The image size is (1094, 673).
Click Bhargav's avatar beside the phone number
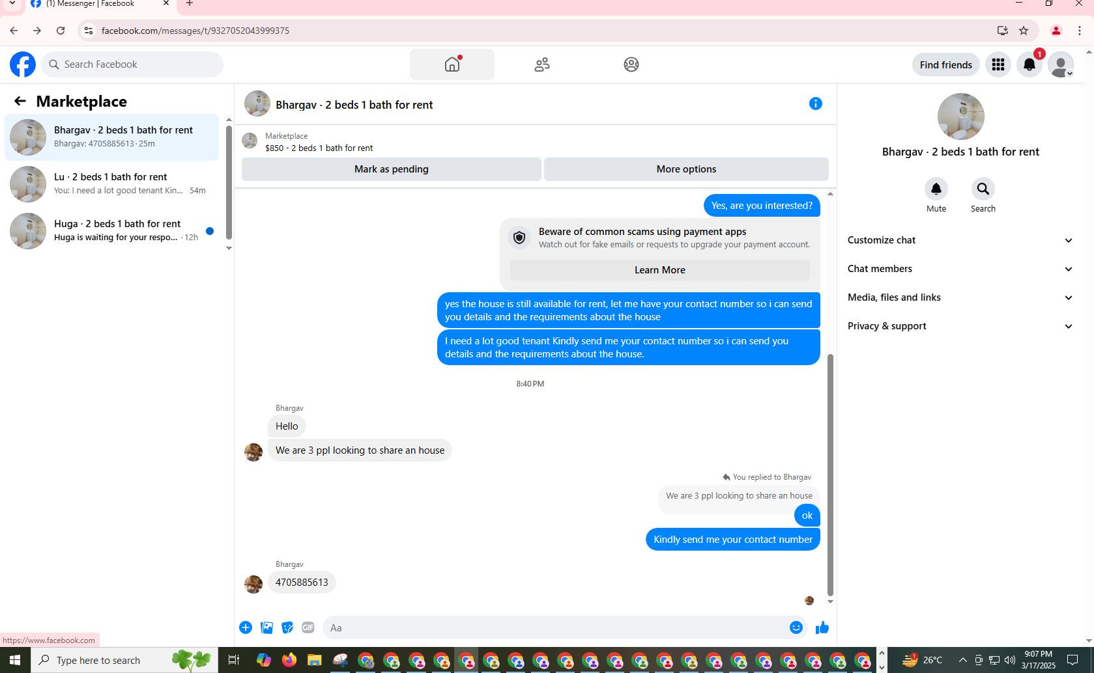click(253, 584)
